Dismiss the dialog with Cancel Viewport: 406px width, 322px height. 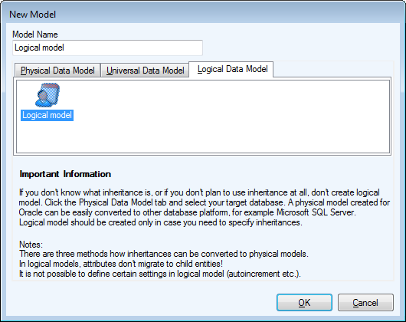(x=365, y=303)
